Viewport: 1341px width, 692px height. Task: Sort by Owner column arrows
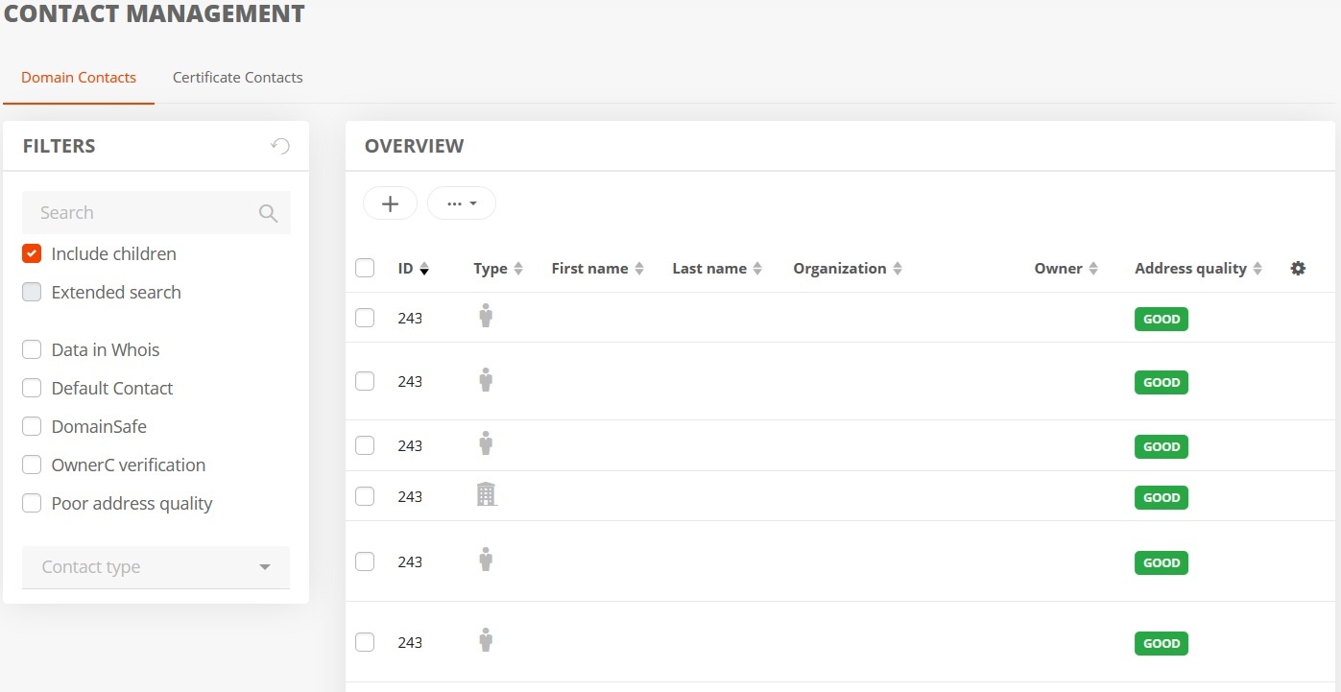pyautogui.click(x=1093, y=270)
